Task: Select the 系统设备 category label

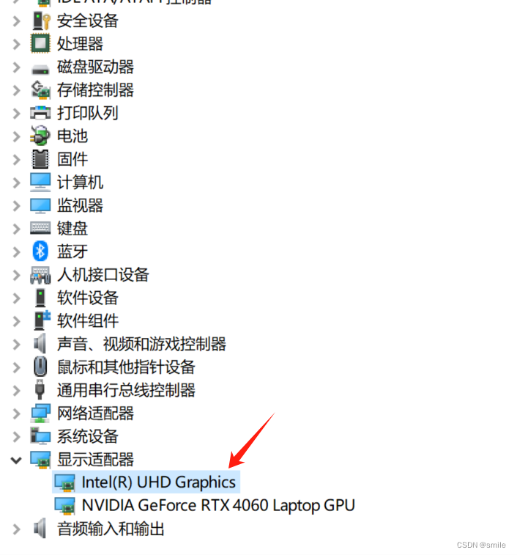Action: tap(88, 436)
